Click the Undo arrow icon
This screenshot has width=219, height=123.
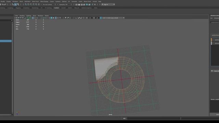click(x=2, y=4)
